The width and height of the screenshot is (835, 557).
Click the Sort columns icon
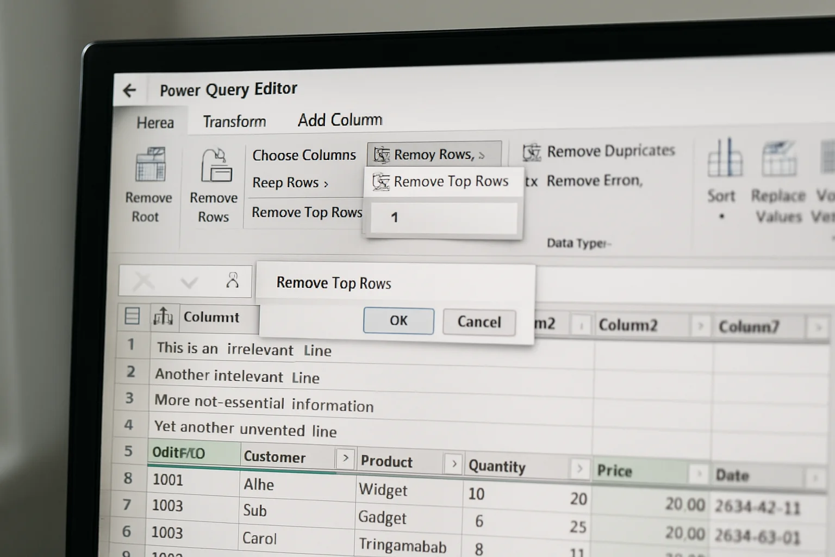point(725,157)
